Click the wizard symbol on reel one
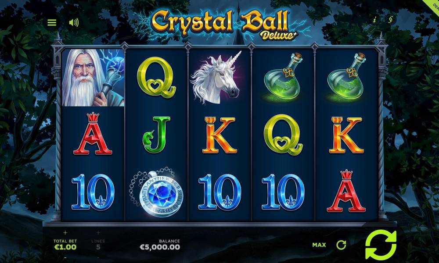Screen dimensions: 439x263 [x=93, y=78]
